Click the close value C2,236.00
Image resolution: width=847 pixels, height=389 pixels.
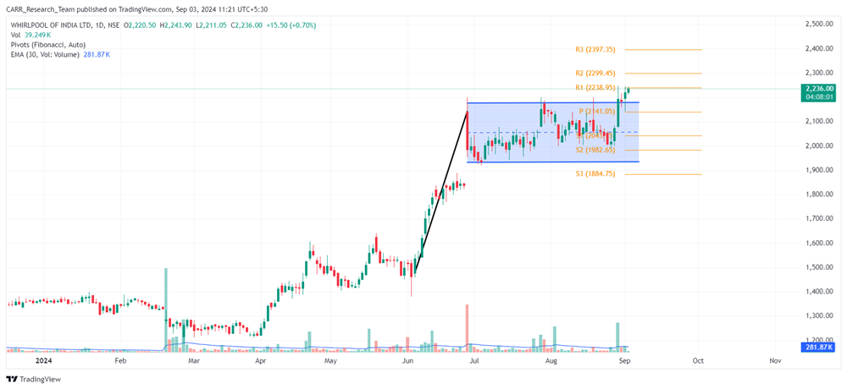click(x=246, y=25)
